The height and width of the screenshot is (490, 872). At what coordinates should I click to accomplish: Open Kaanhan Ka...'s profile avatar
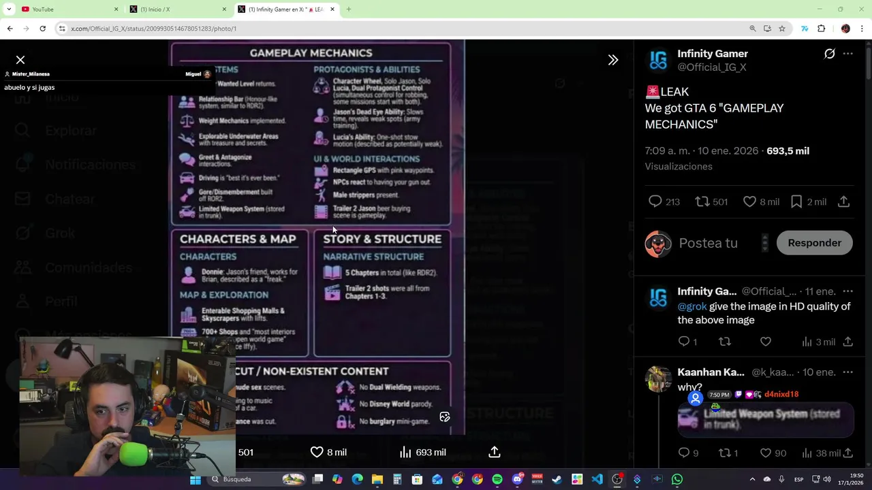pyautogui.click(x=658, y=378)
